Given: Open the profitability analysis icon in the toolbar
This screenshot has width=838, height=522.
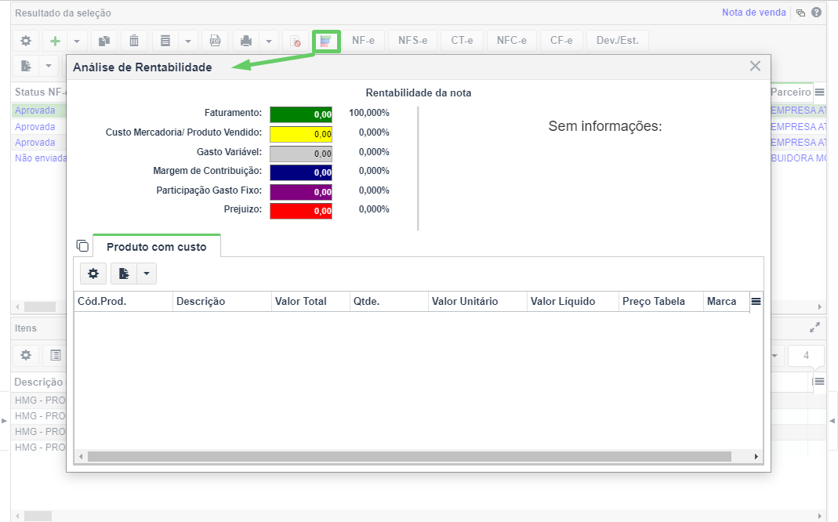Looking at the screenshot, I should click(x=326, y=41).
